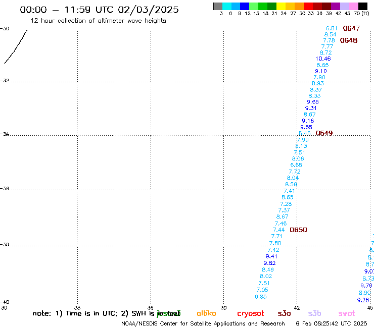Click the longitude 33 axis label
The height and width of the screenshot is (328, 374).
(x=77, y=308)
